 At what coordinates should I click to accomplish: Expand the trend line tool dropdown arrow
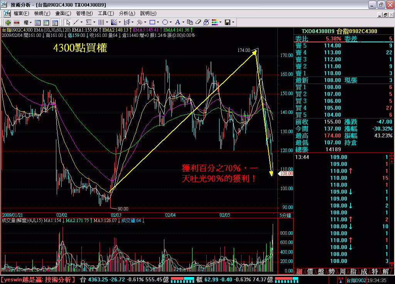pos(81,22)
